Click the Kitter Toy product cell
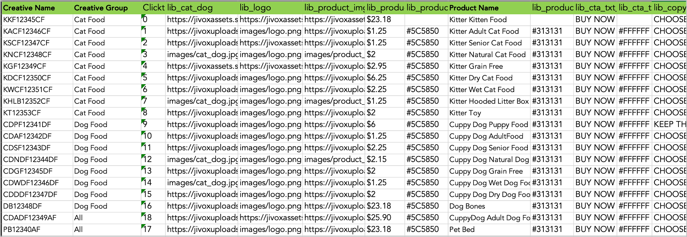The image size is (687, 237). click(x=489, y=113)
